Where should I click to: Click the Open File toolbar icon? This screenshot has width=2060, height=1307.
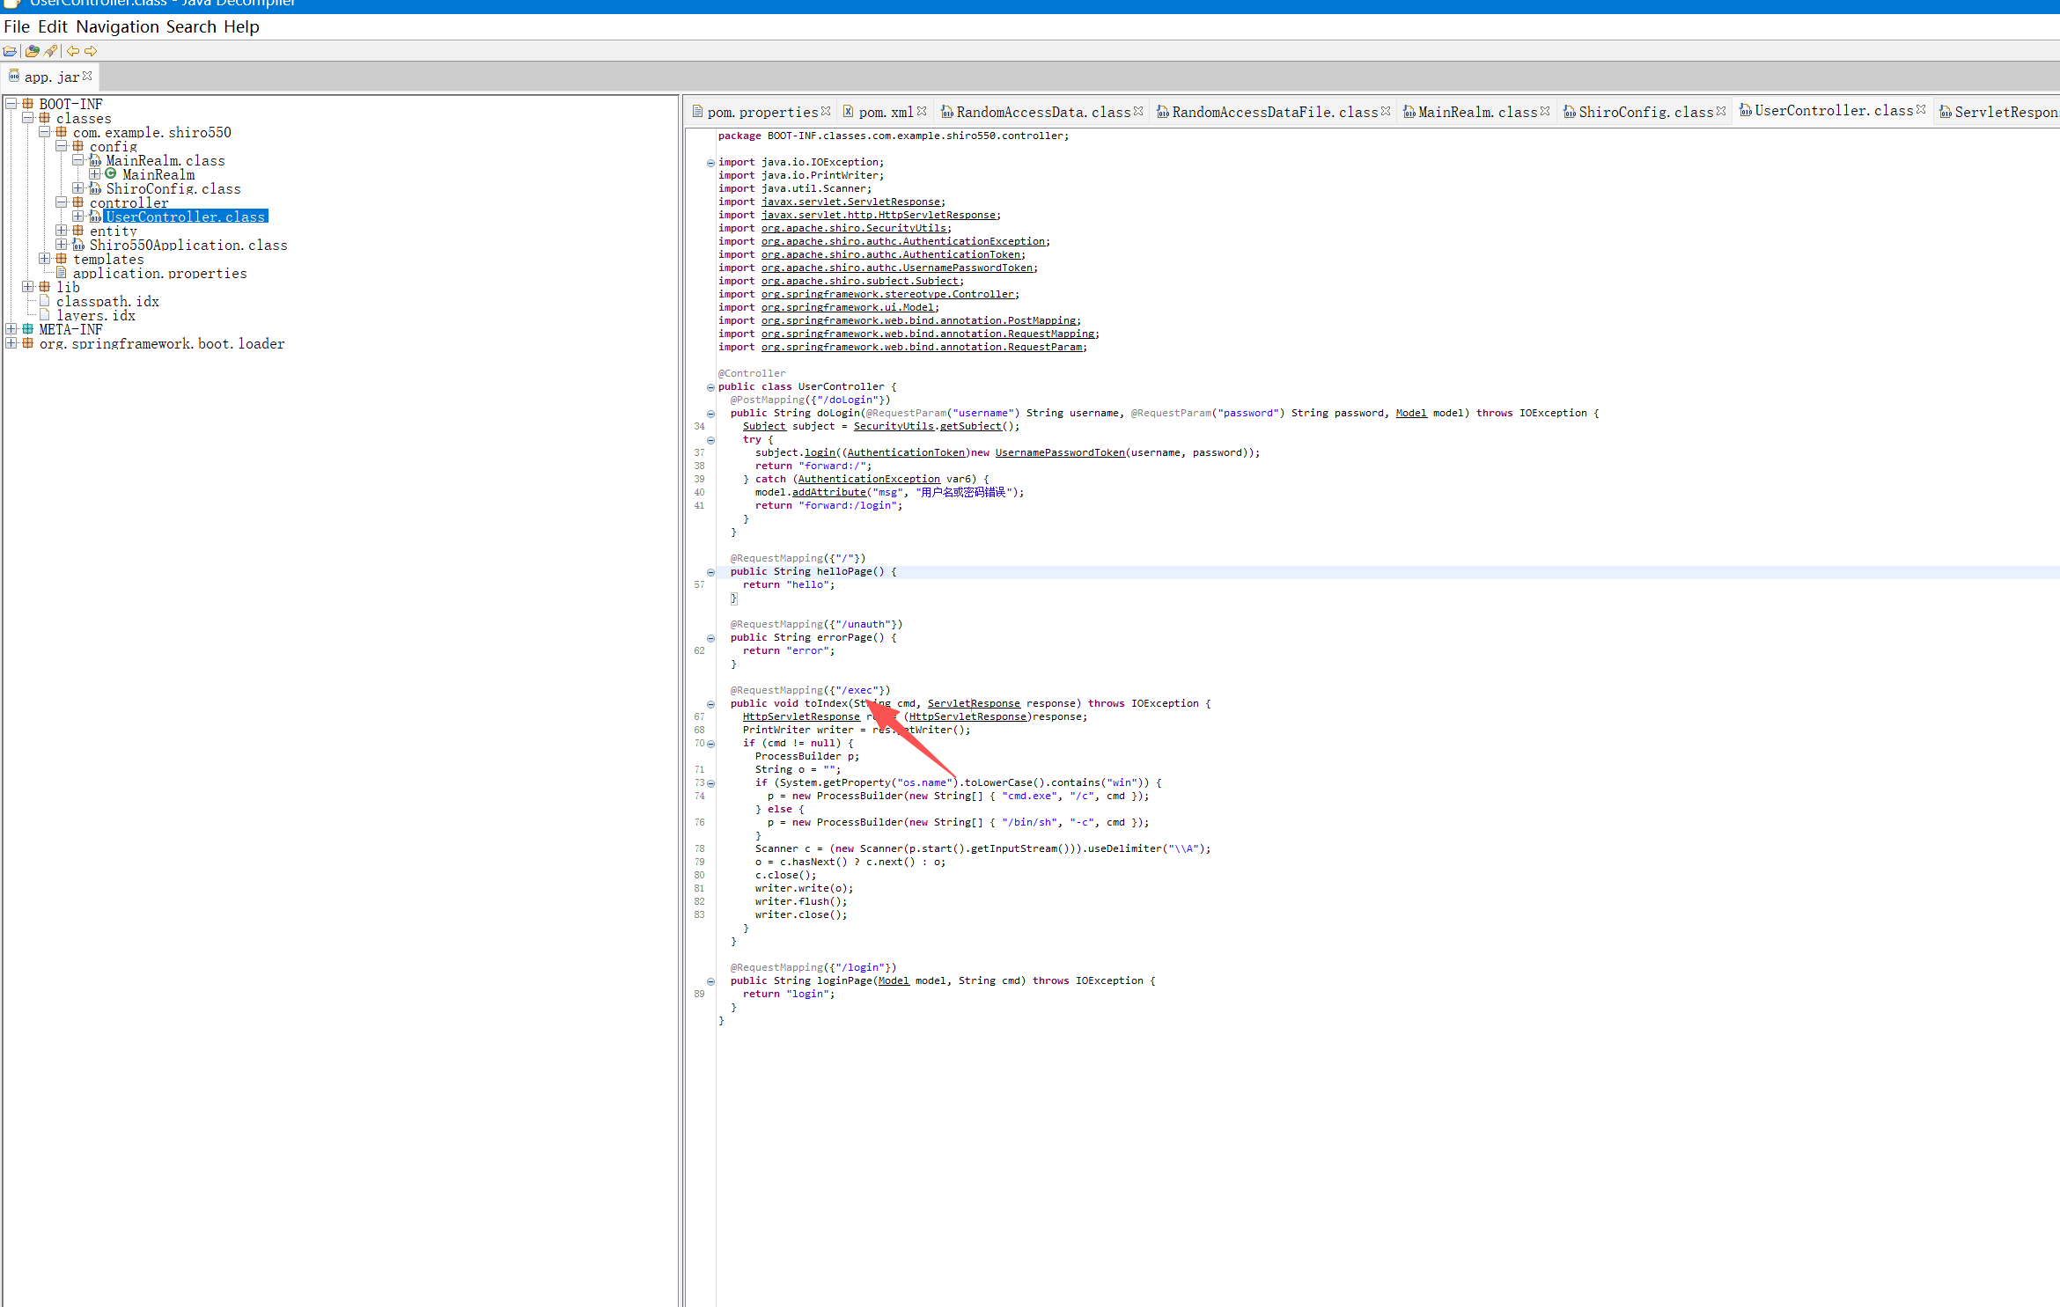(x=10, y=51)
